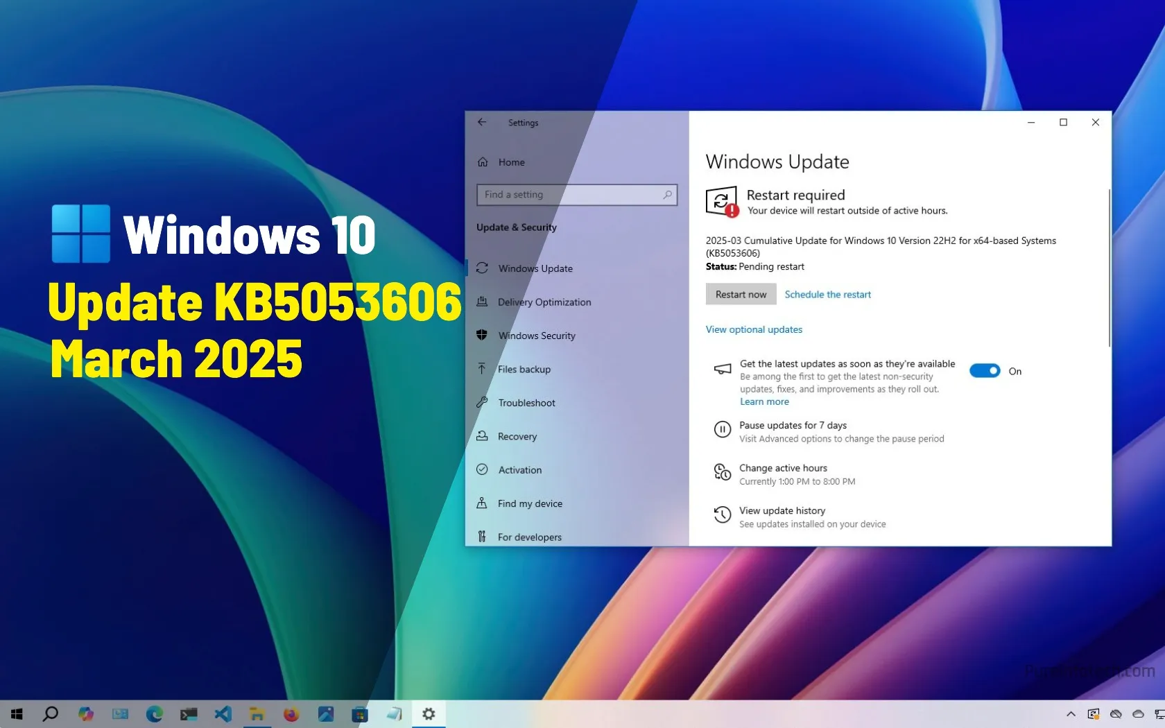Open View optional updates link
1165x728 pixels.
pos(754,329)
